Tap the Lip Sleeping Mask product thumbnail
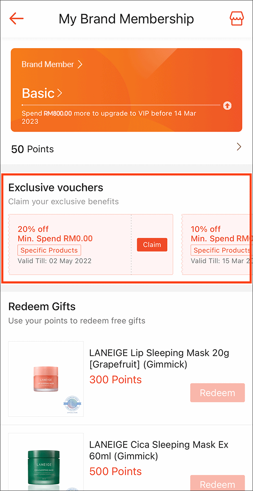The image size is (253, 491). tap(46, 378)
